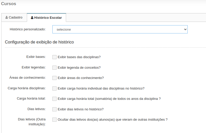This screenshot has width=206, height=133.
Task: Click the user icon on Histórico Escolar tab
Action: pos(32,18)
